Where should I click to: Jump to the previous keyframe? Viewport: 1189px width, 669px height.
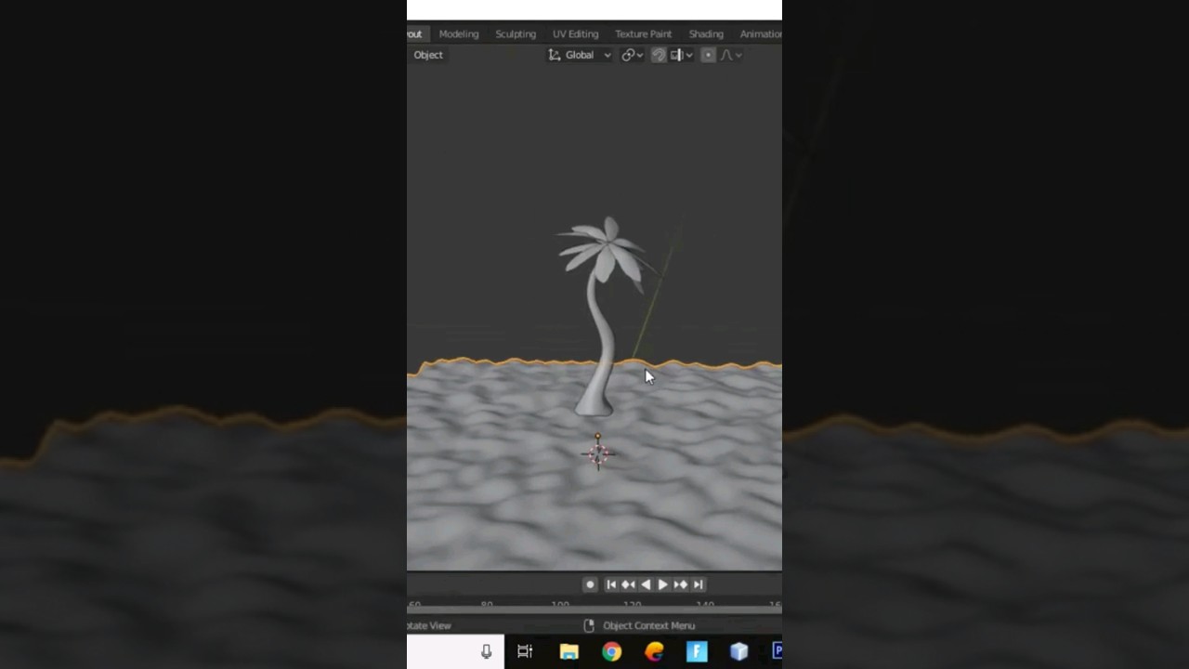click(629, 584)
